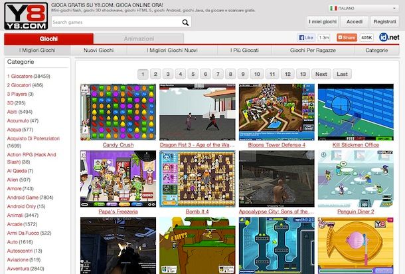
Task: Open the Bloons Tower Defense 4 thumbnail
Action: coord(277,112)
